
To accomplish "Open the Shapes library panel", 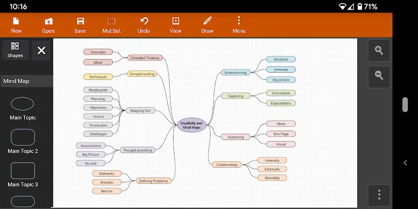I will click(x=15, y=50).
